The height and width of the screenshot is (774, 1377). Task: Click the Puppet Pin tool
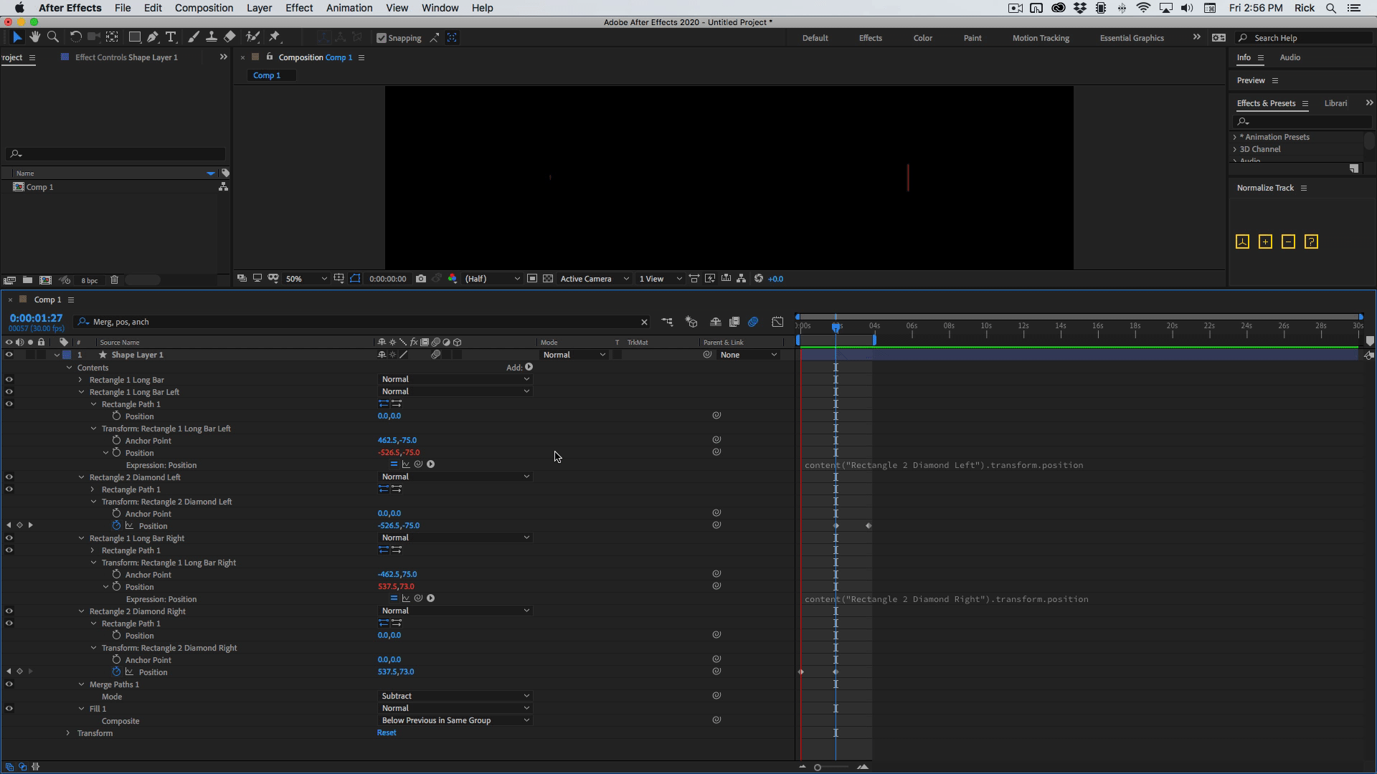tap(275, 37)
